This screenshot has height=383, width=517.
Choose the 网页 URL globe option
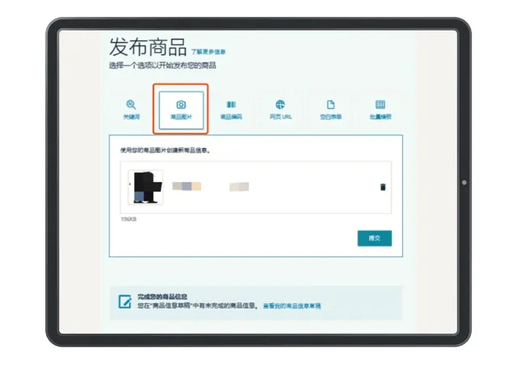tap(280, 110)
